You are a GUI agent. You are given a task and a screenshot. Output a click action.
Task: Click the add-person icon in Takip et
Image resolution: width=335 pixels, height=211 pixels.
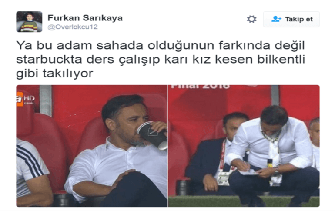coord(276,19)
